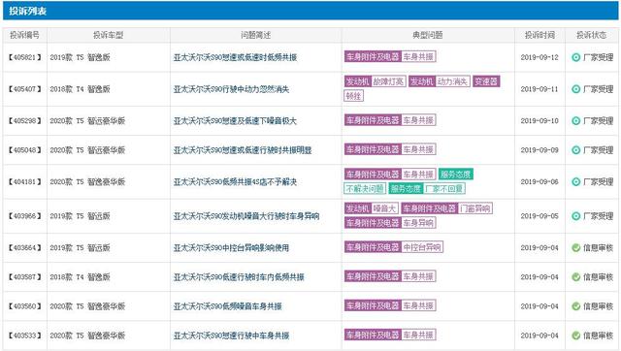Click the green 信息审核 check icon for complaint 403664
The height and width of the screenshot is (351, 621).
coord(575,247)
